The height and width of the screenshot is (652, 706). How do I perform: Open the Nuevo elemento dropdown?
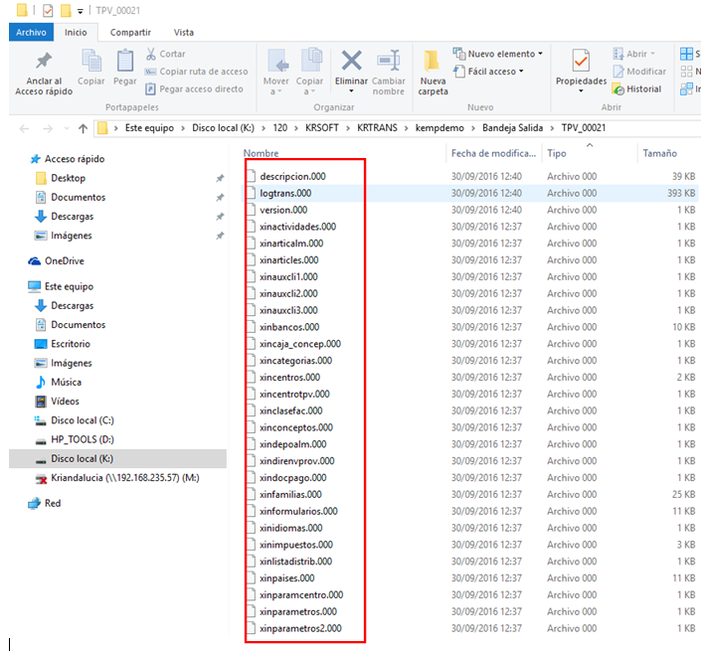tap(498, 54)
